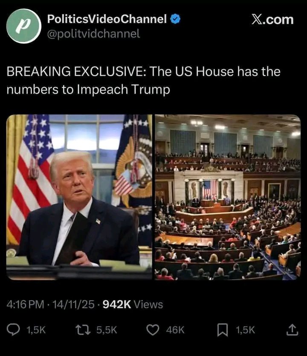The height and width of the screenshot is (356, 307).
Task: Open the 14/11/25 post date
Action: (x=73, y=304)
